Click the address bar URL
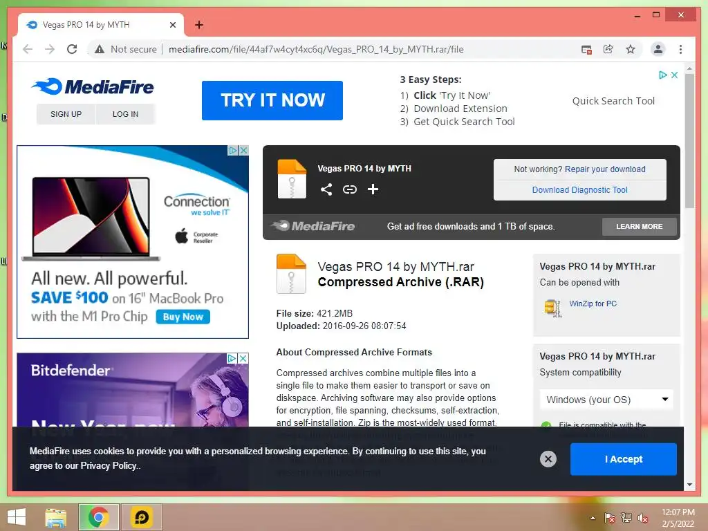Screen dimensions: 708x531 (316, 49)
